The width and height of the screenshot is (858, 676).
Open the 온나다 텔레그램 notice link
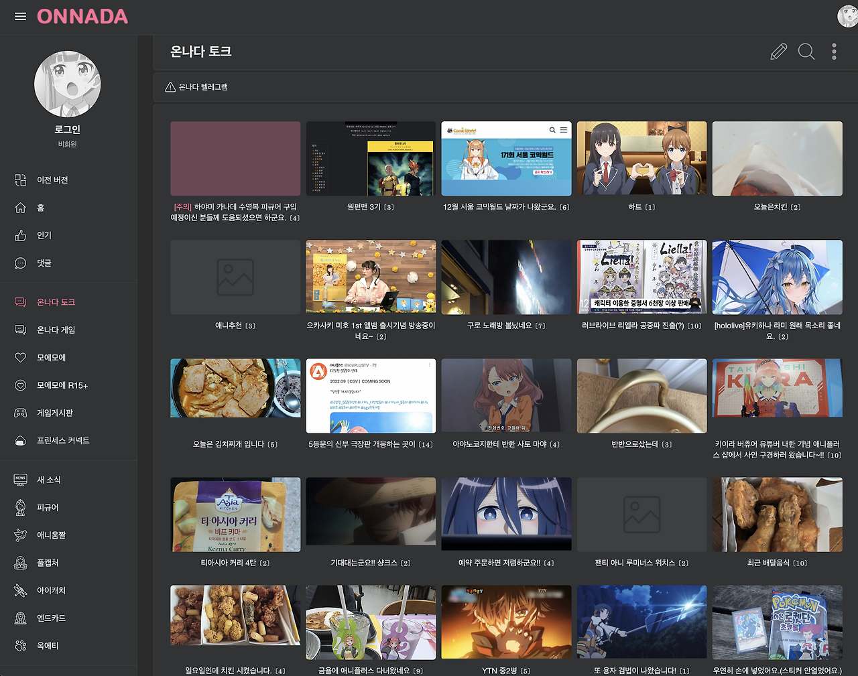pyautogui.click(x=203, y=87)
